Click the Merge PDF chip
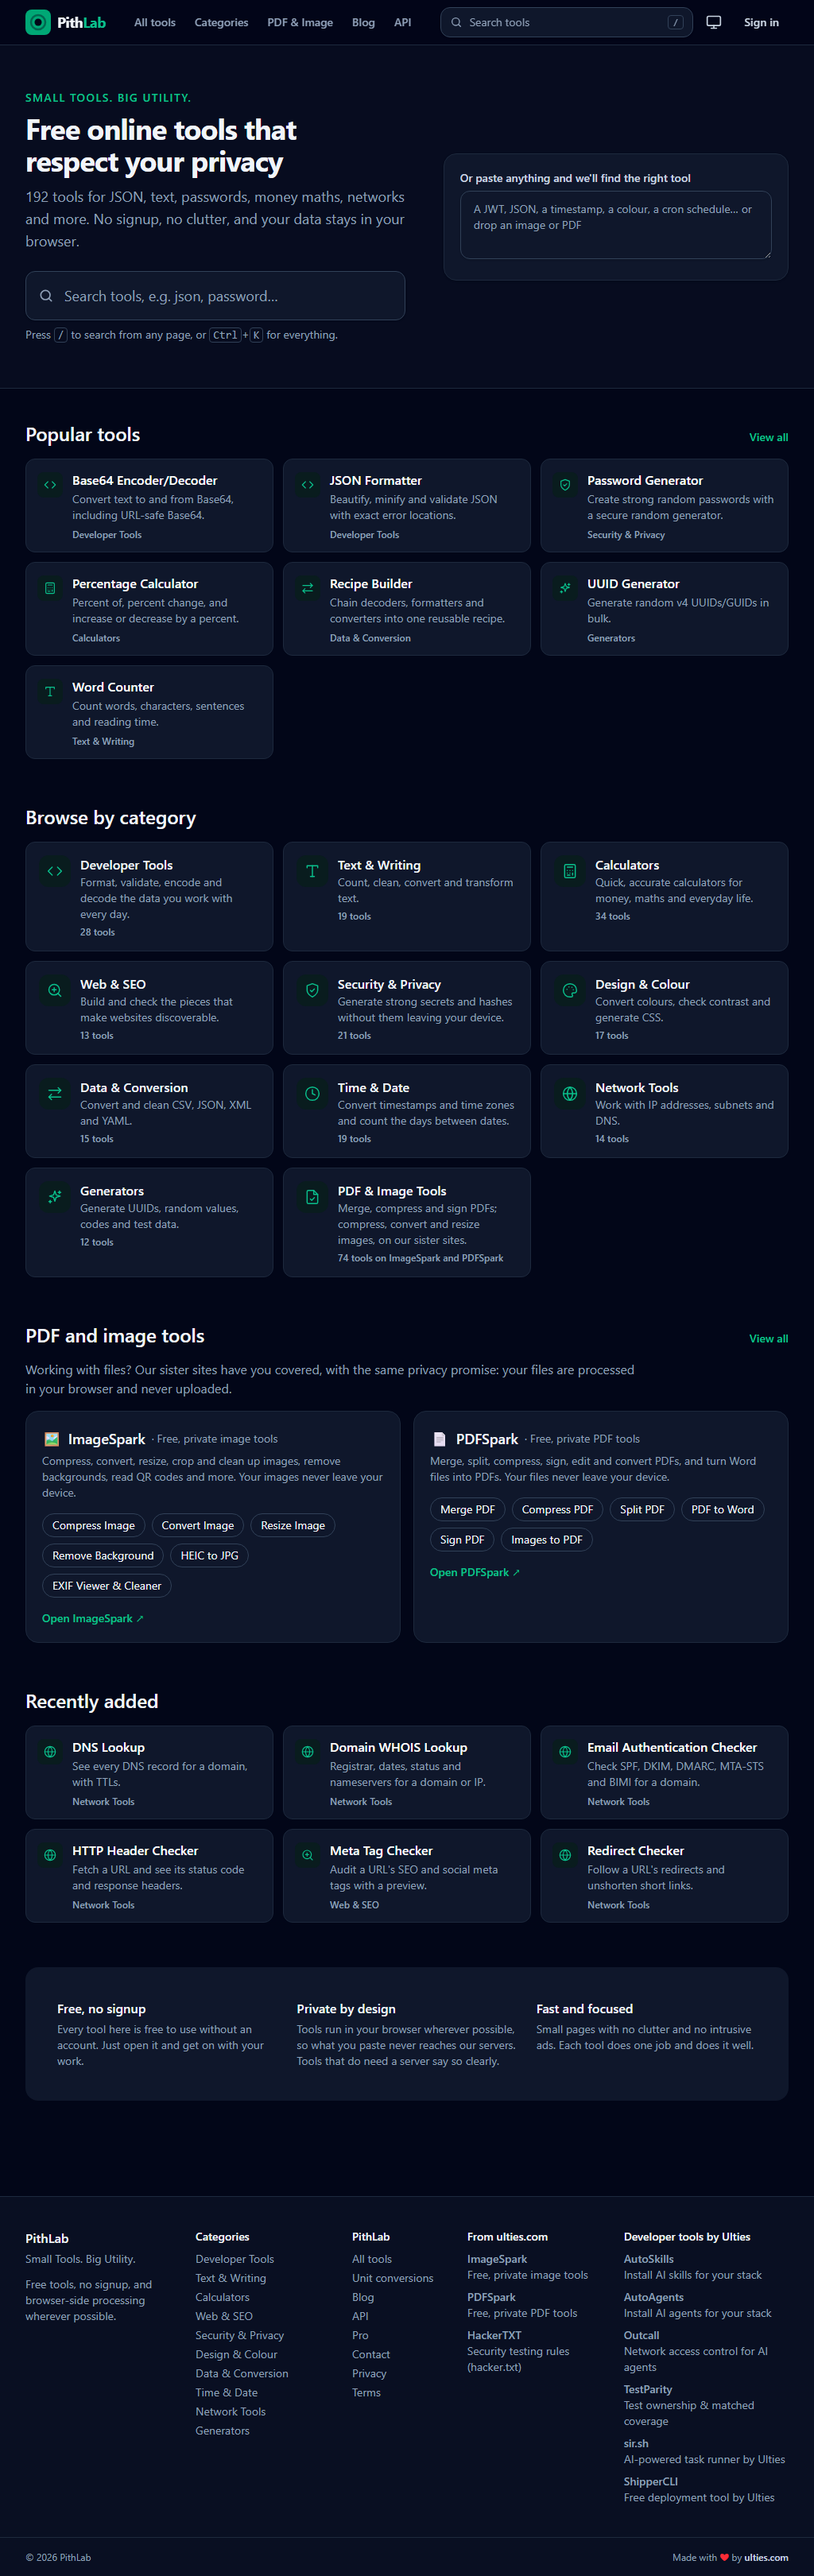The image size is (814, 2576). tap(467, 1509)
